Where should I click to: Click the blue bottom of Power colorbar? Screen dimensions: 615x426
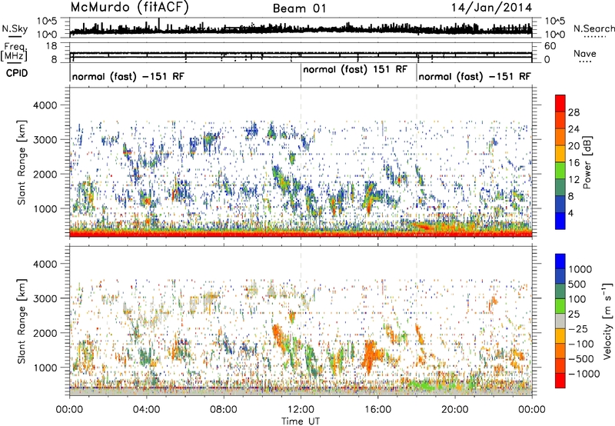click(x=560, y=221)
